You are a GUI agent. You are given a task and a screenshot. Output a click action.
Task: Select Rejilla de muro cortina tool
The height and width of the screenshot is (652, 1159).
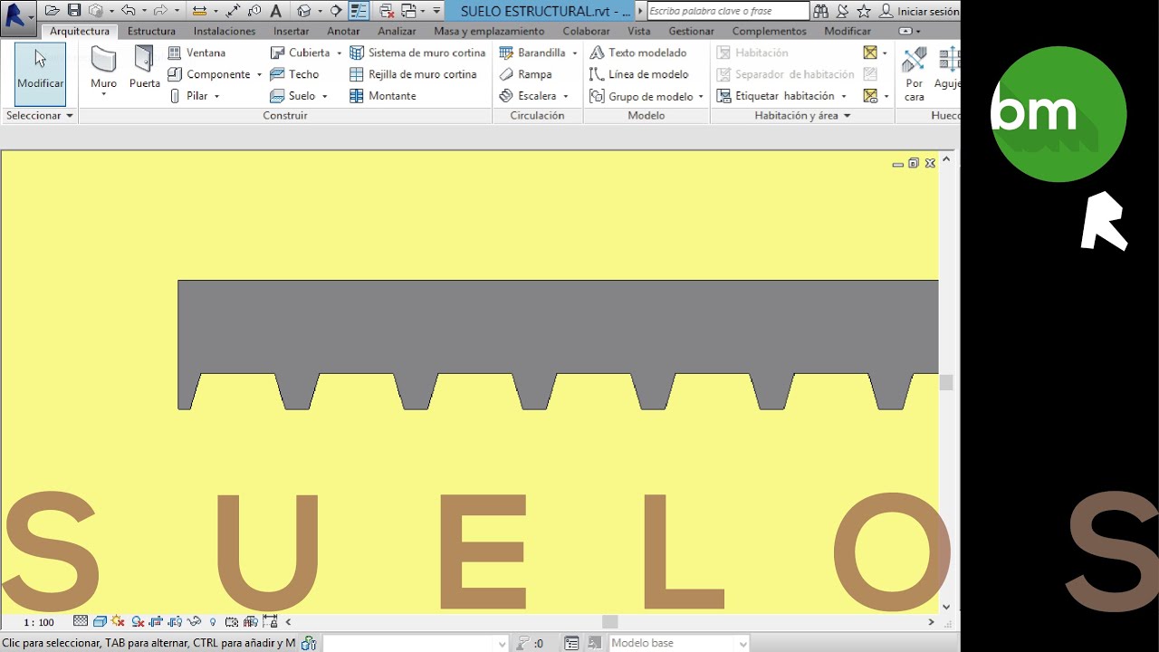[413, 74]
